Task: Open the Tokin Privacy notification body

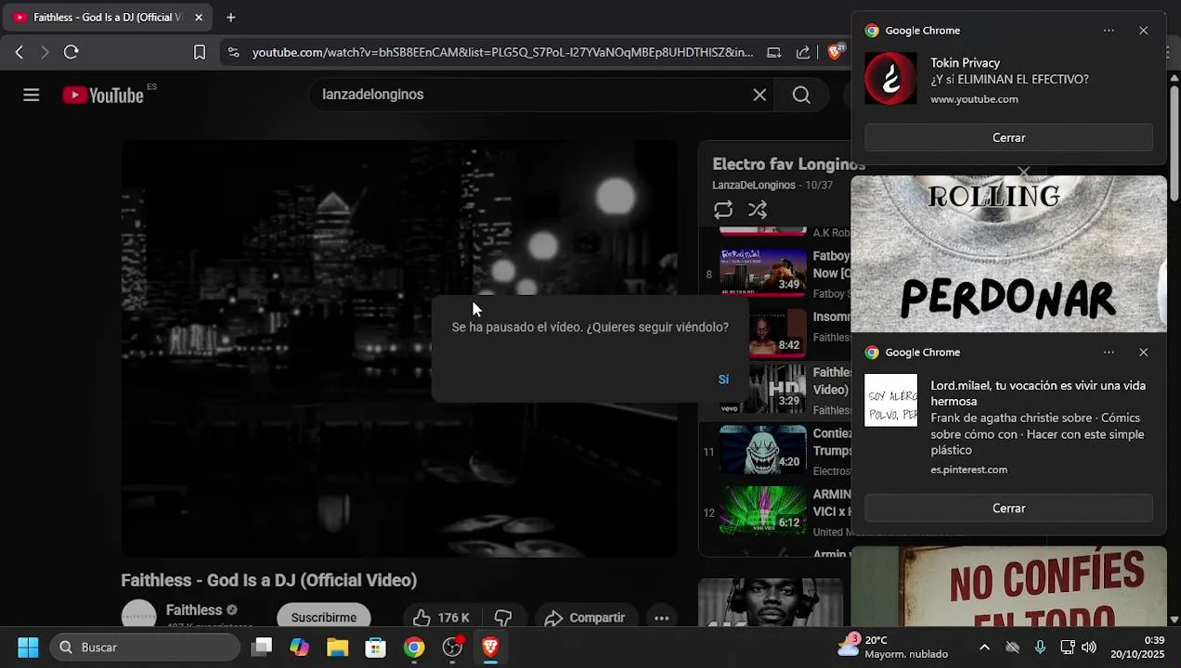Action: pos(1008,80)
